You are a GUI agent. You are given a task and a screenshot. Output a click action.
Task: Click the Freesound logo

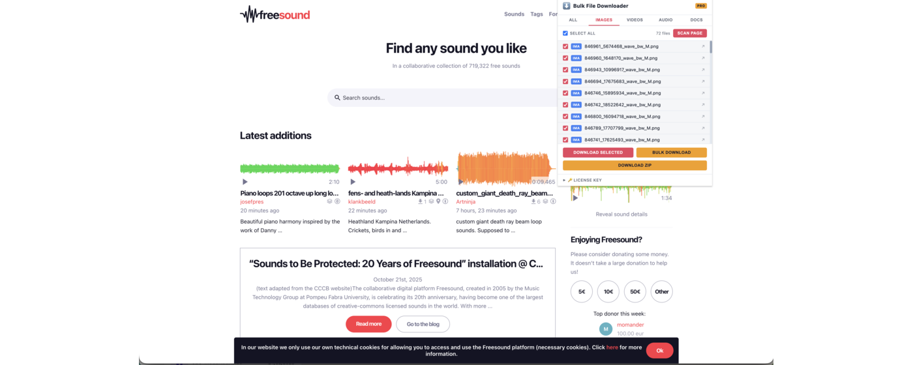(x=275, y=14)
